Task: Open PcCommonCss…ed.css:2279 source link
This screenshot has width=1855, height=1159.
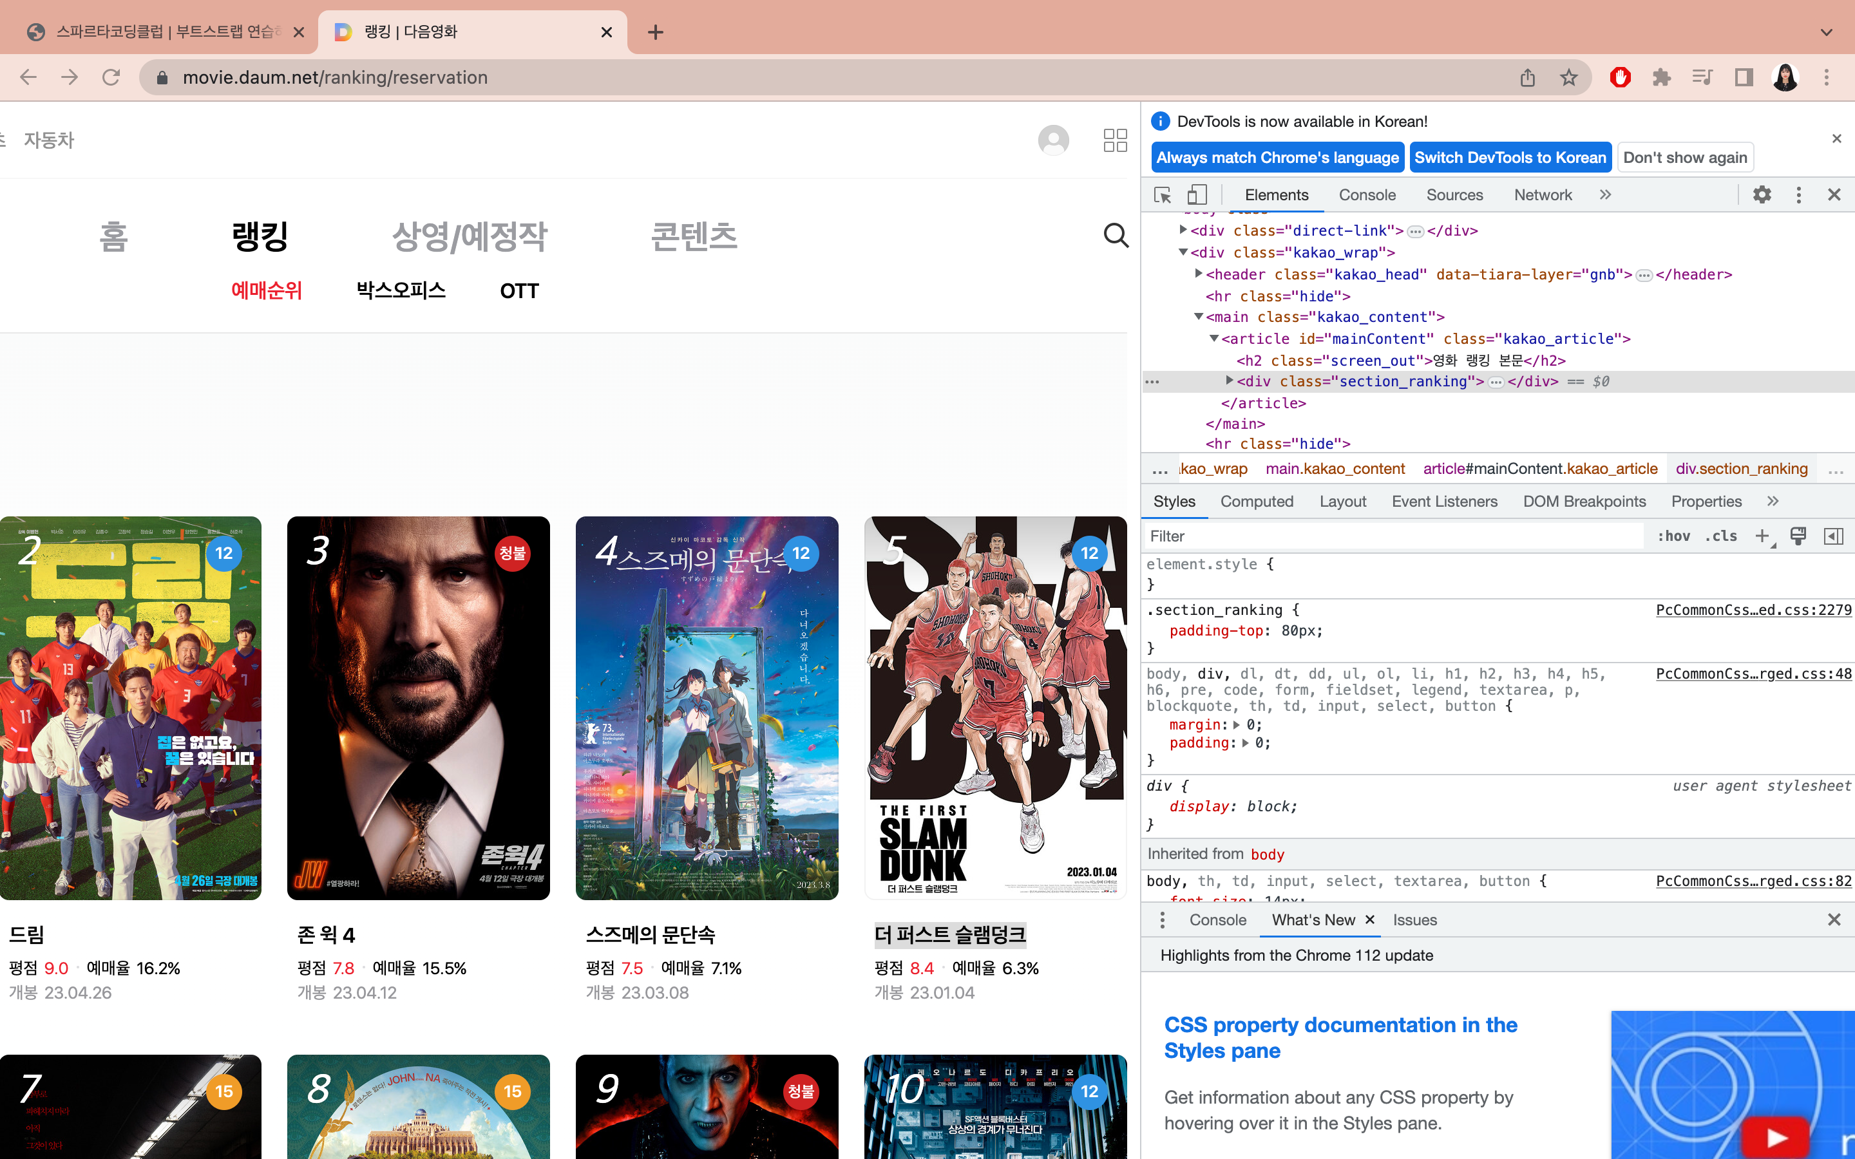Action: [x=1753, y=610]
